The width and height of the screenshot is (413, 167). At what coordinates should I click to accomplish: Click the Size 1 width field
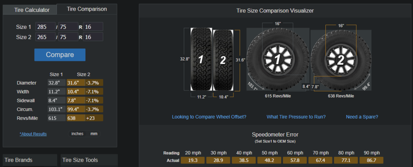point(45,27)
